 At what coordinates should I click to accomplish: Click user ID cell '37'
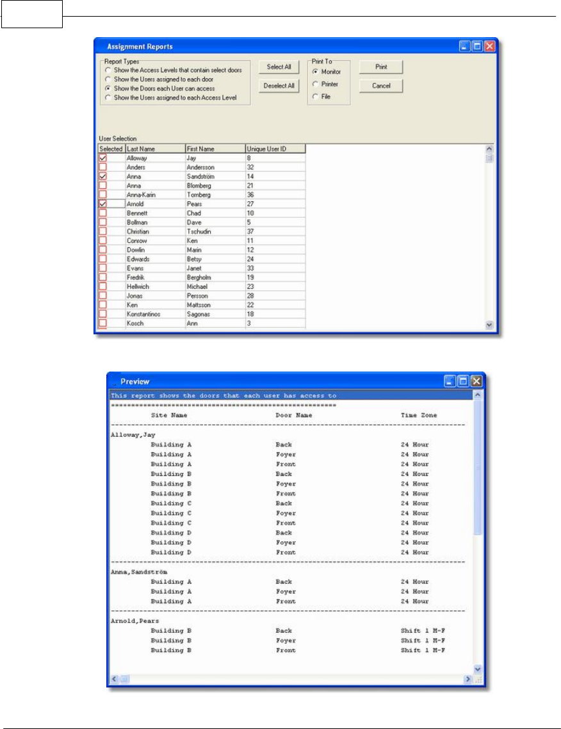click(275, 231)
